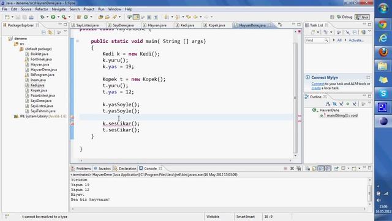
Task: Open Package Explorer view menu triangle
Action: [x=66, y=31]
